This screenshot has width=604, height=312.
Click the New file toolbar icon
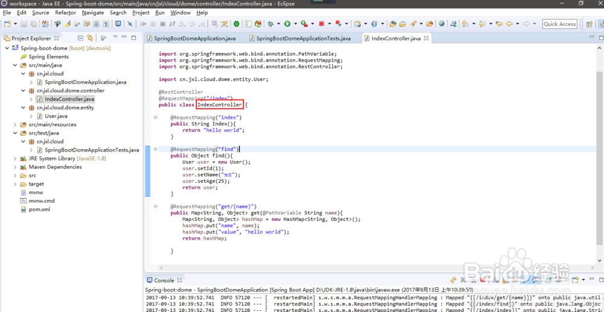(7, 24)
